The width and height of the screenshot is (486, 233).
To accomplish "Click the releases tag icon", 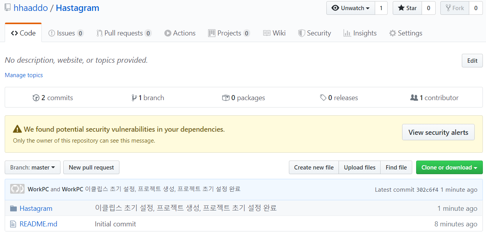I will point(323,98).
